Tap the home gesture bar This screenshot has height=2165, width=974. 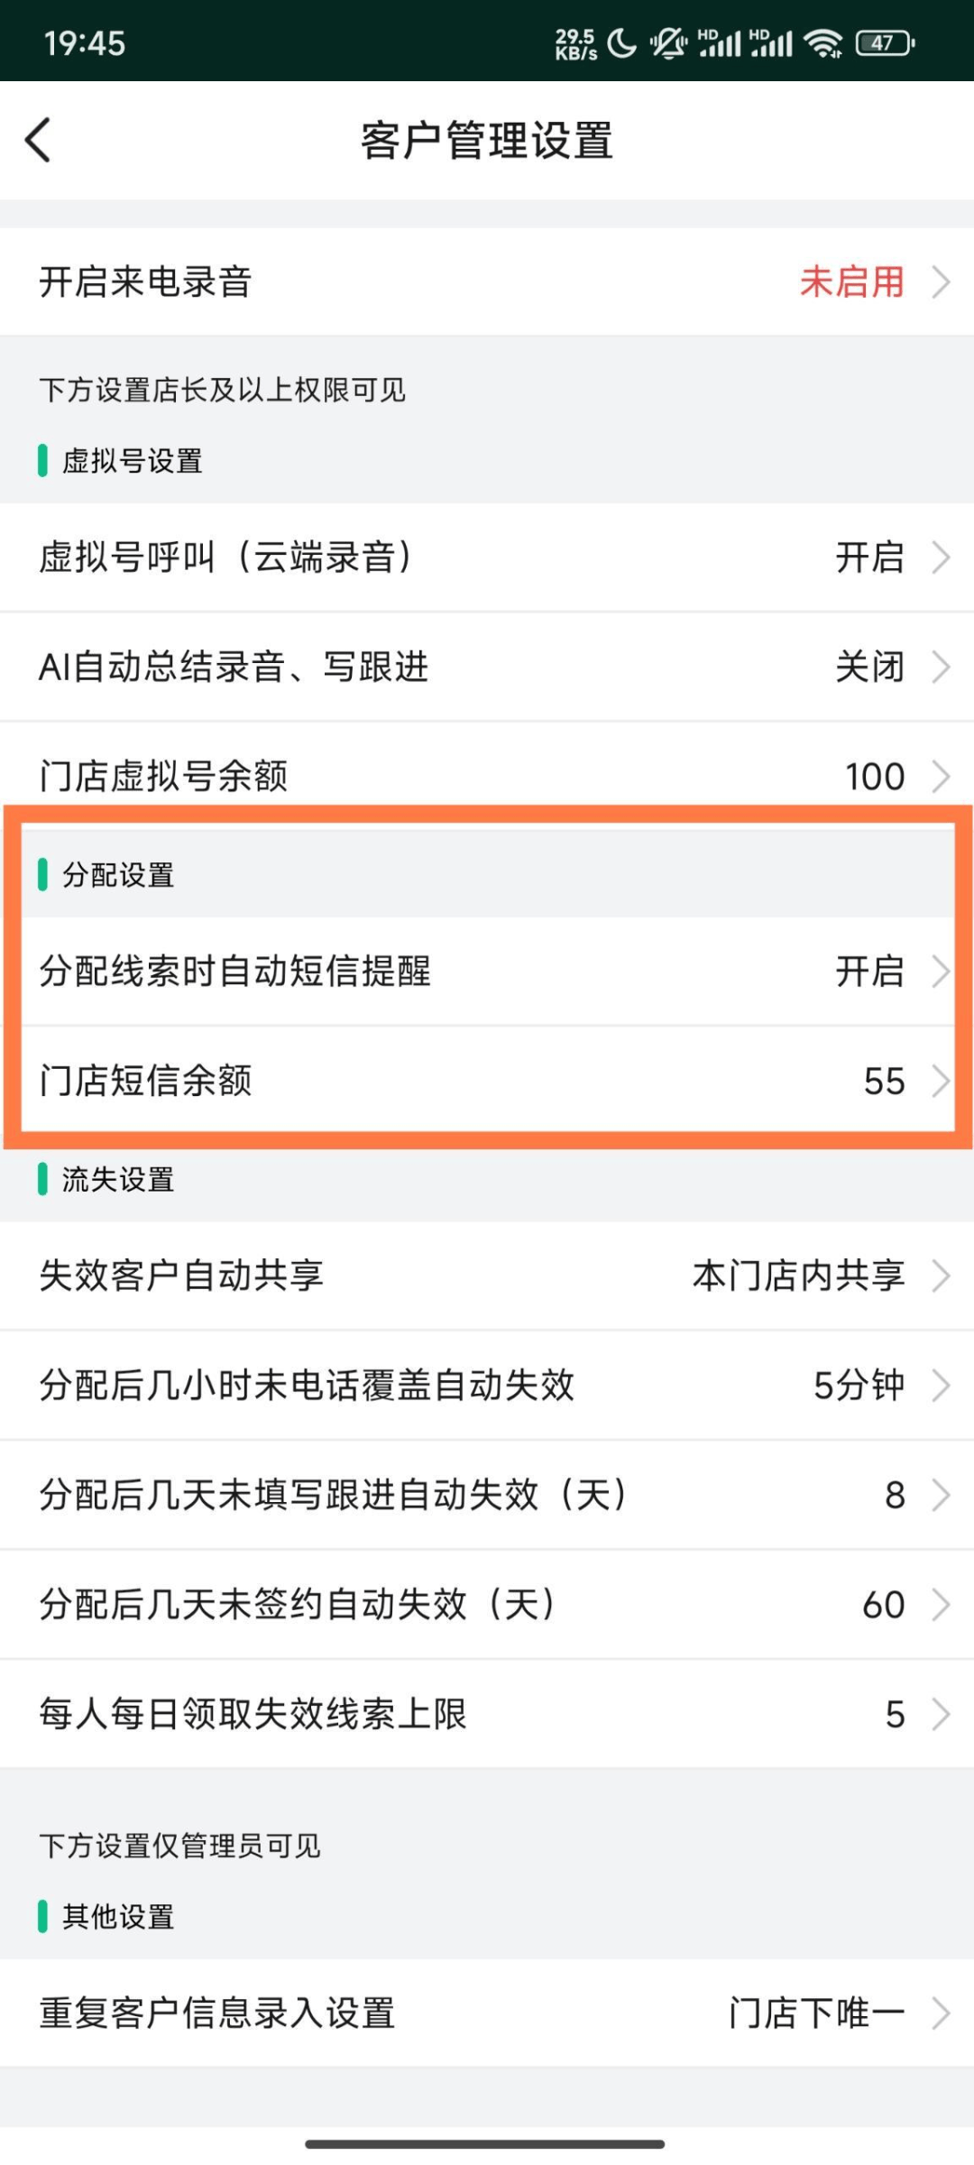click(485, 2144)
